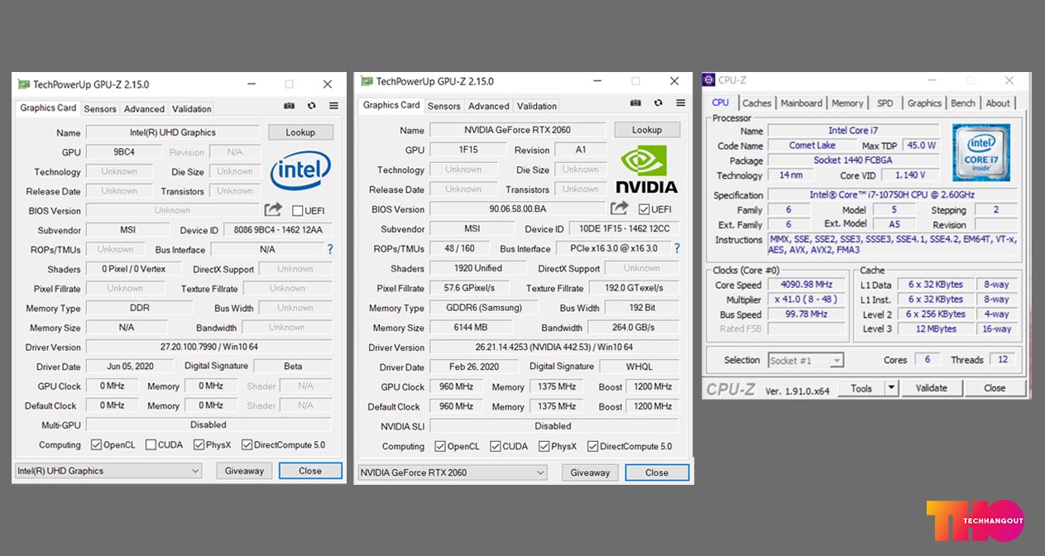Viewport: 1045px width, 556px height.
Task: Click the Intel logo in the GPU-Z window
Action: pos(300,170)
